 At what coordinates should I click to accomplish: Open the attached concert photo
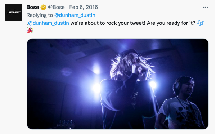pos(118,84)
